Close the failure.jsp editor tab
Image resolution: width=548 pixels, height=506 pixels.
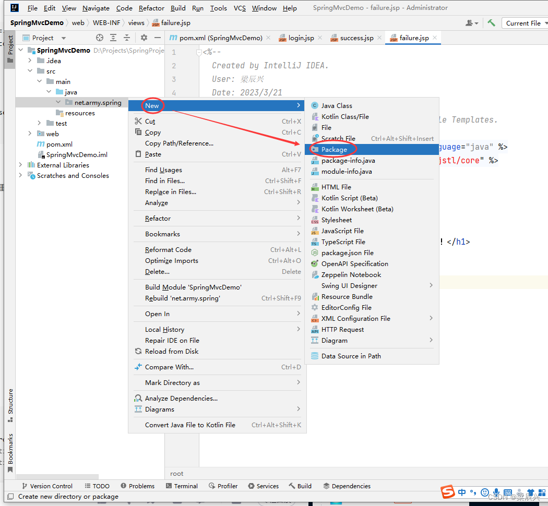(434, 38)
